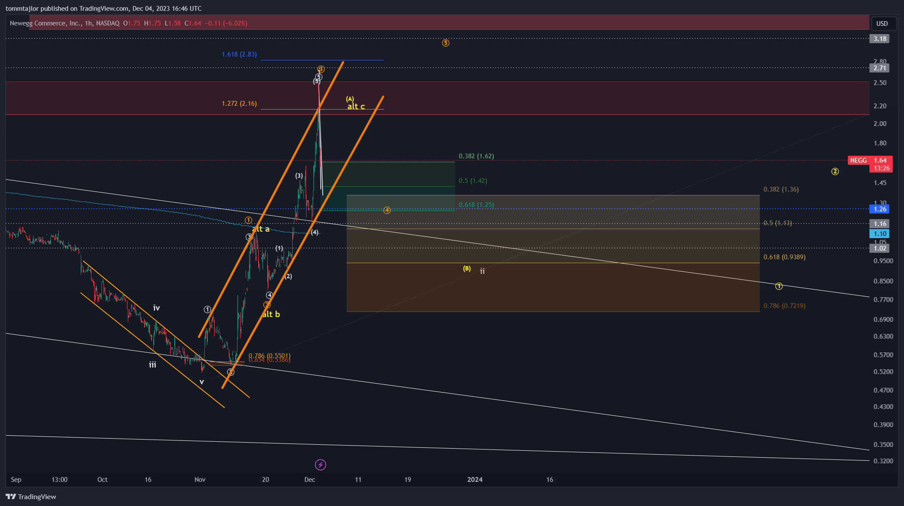Click the 2024 date axis label
Image resolution: width=904 pixels, height=506 pixels.
(475, 479)
